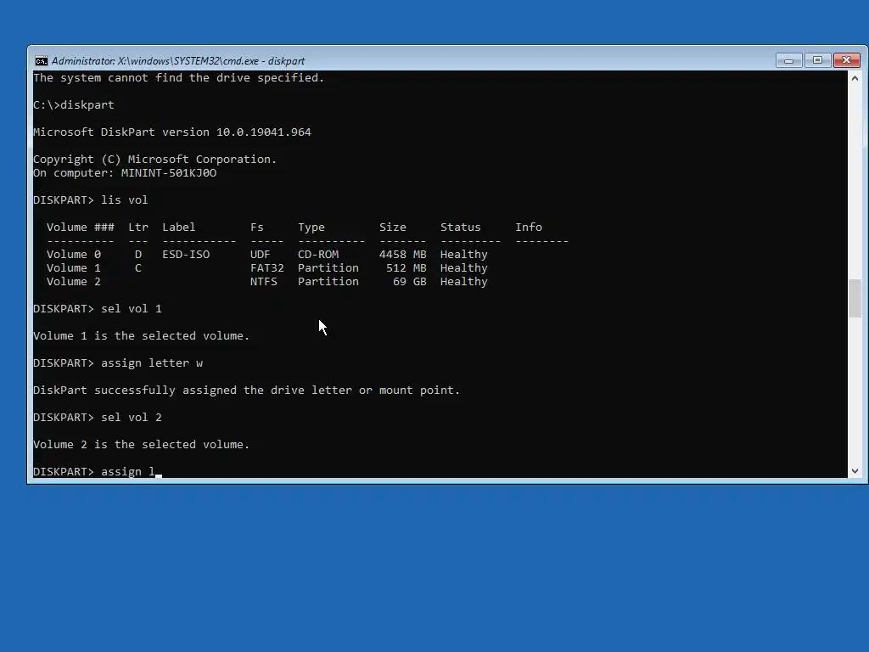Click the cmd.exe icon in title bar
This screenshot has width=869, height=652.
41,61
